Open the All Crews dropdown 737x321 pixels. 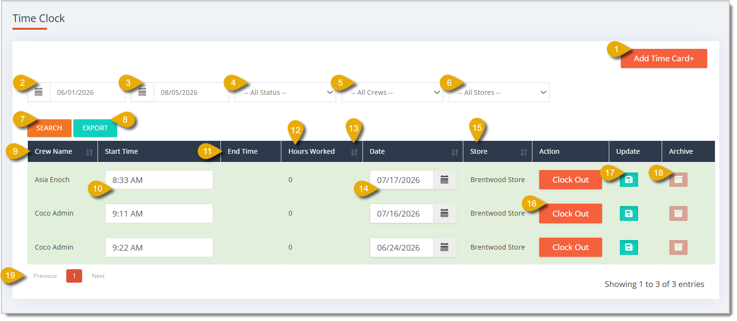[x=392, y=92]
